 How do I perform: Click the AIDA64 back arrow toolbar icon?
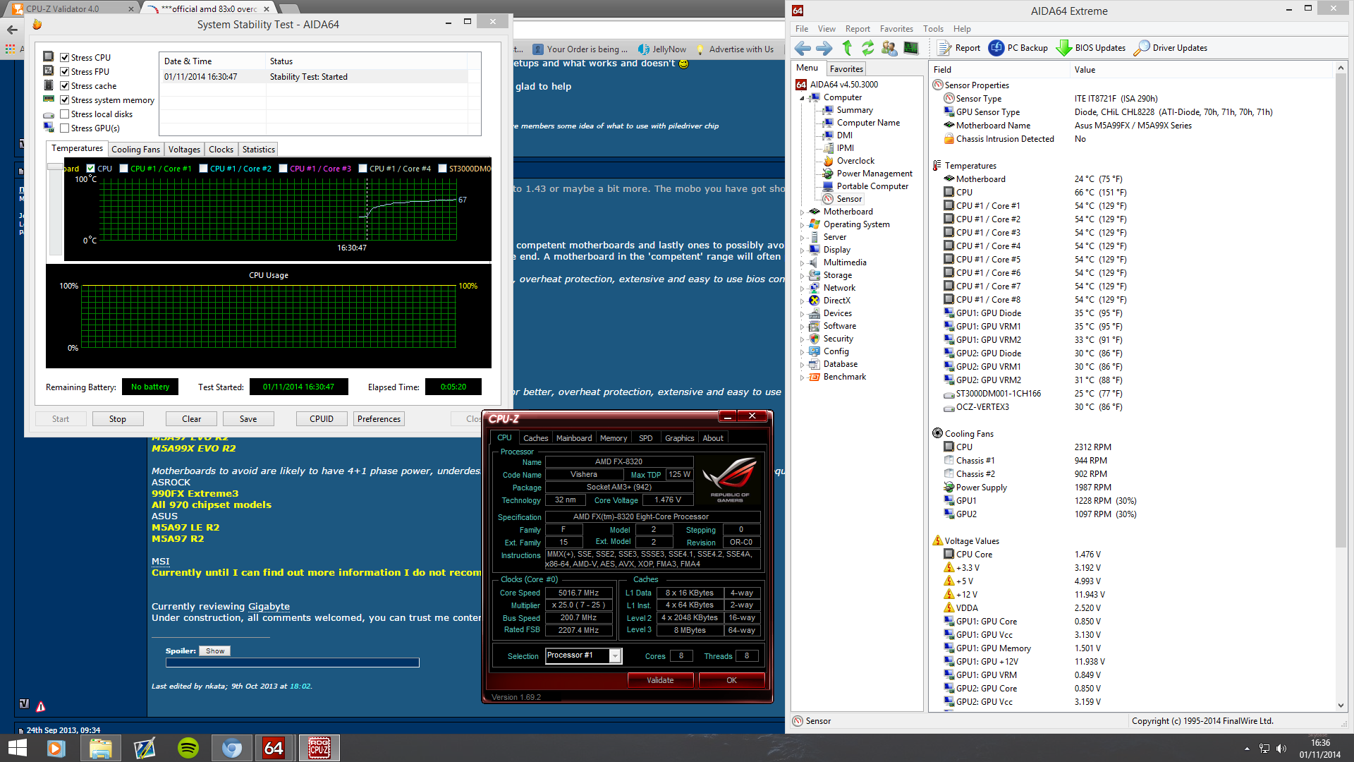click(x=803, y=48)
